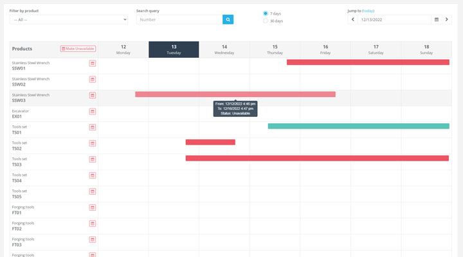Image resolution: width=463 pixels, height=257 pixels.
Task: Select the 12 Monday column header
Action: [x=123, y=49]
